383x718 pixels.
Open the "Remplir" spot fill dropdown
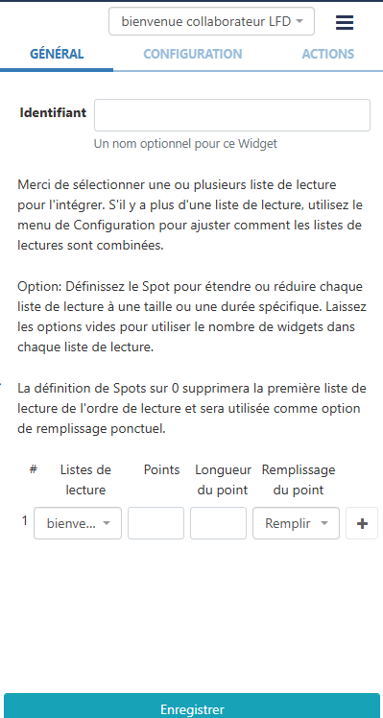coord(296,523)
